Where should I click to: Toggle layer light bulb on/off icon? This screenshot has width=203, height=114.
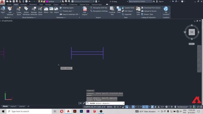[x=39, y=1]
